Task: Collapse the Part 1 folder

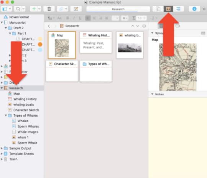Action: pos(10,33)
